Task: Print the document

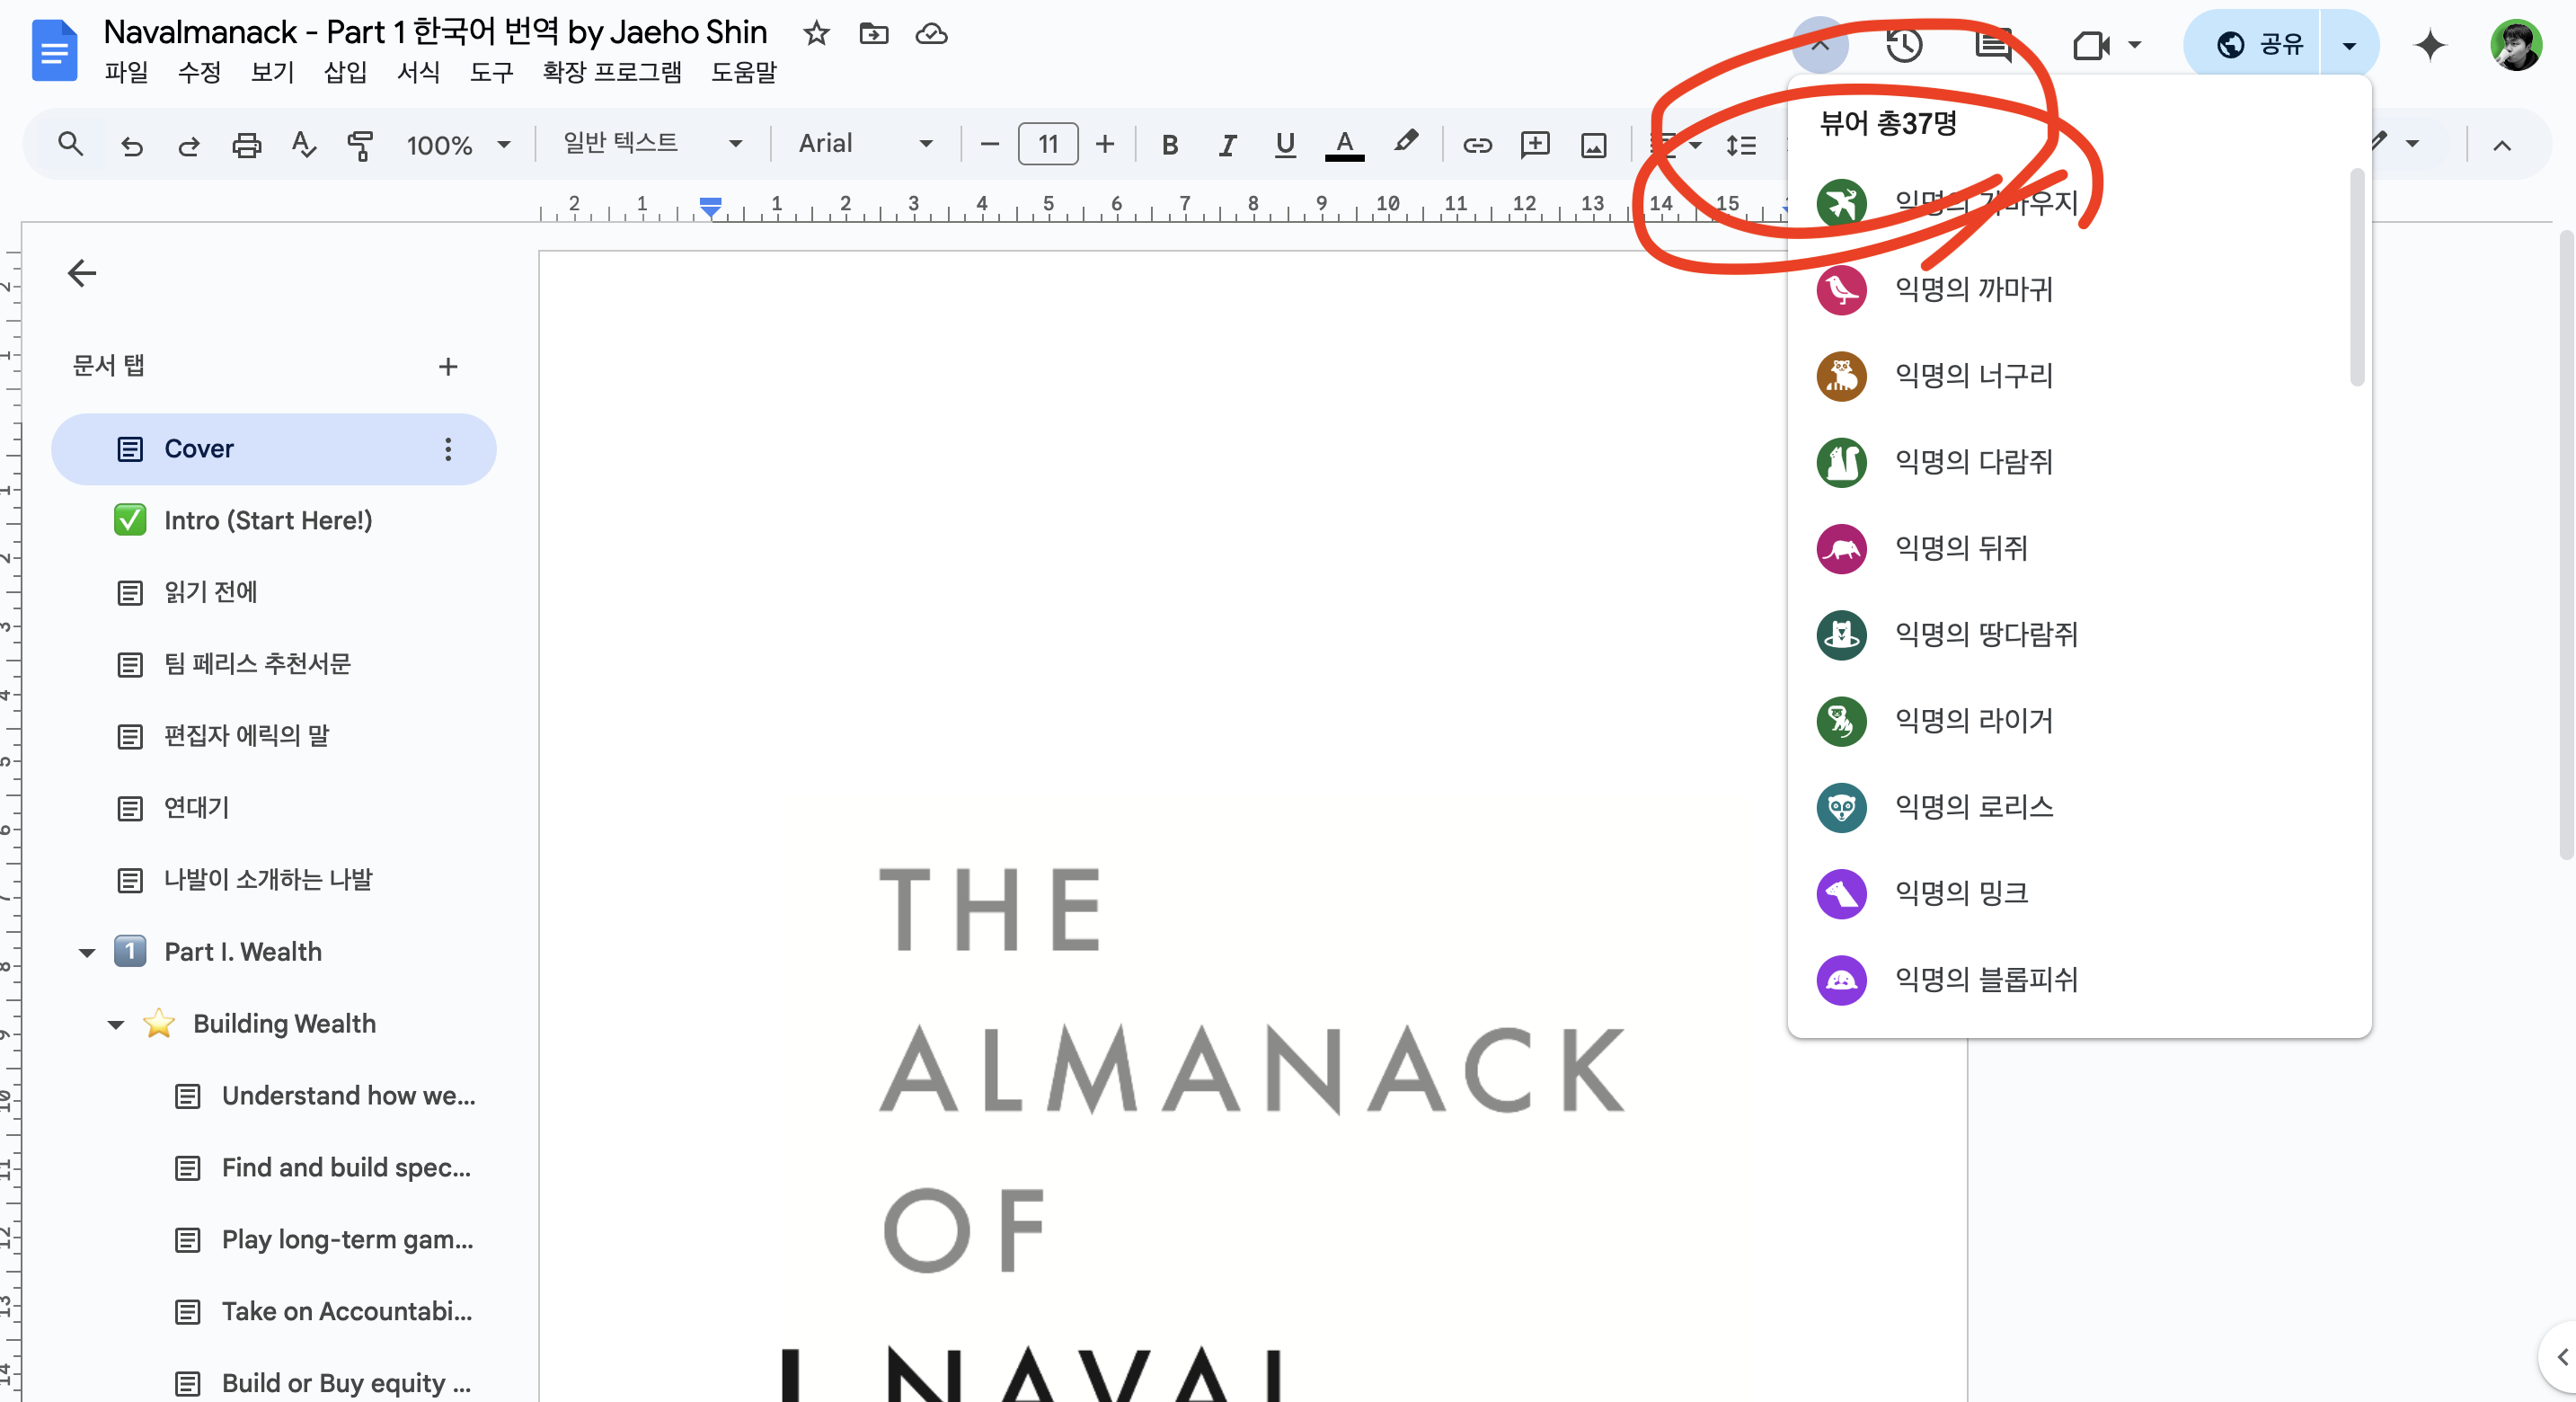Action: coord(246,146)
